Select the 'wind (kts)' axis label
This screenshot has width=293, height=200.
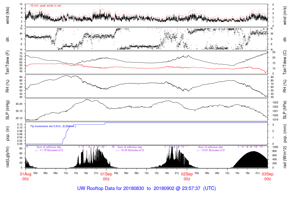pos(7,15)
